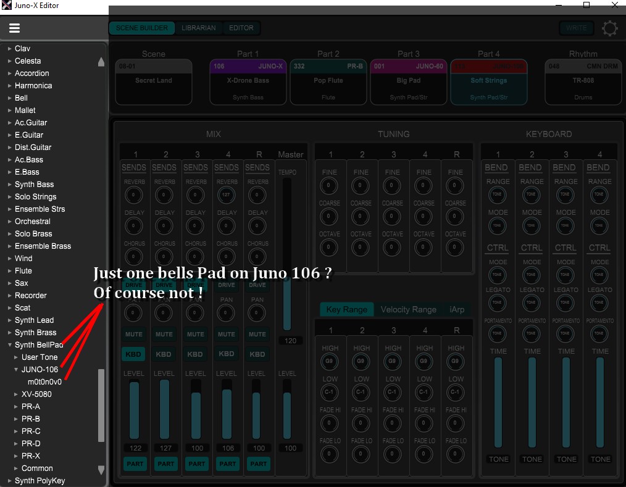This screenshot has width=626, height=487.
Task: Click the Part 1 fine tuning knob
Action: [328, 185]
